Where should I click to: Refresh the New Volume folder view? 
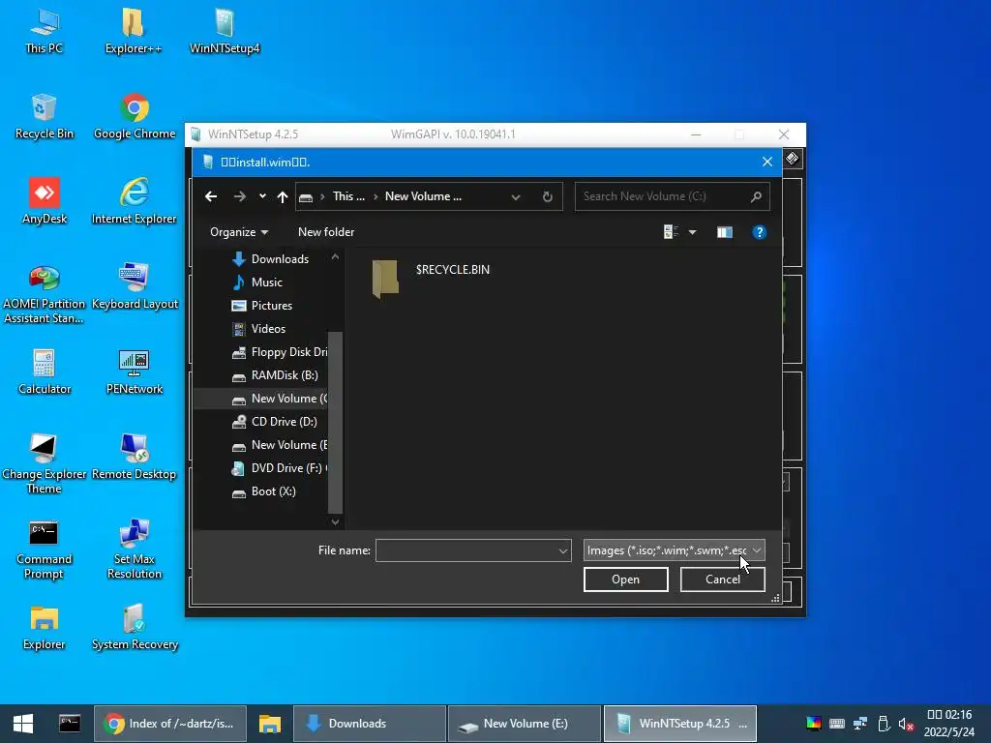click(x=548, y=196)
